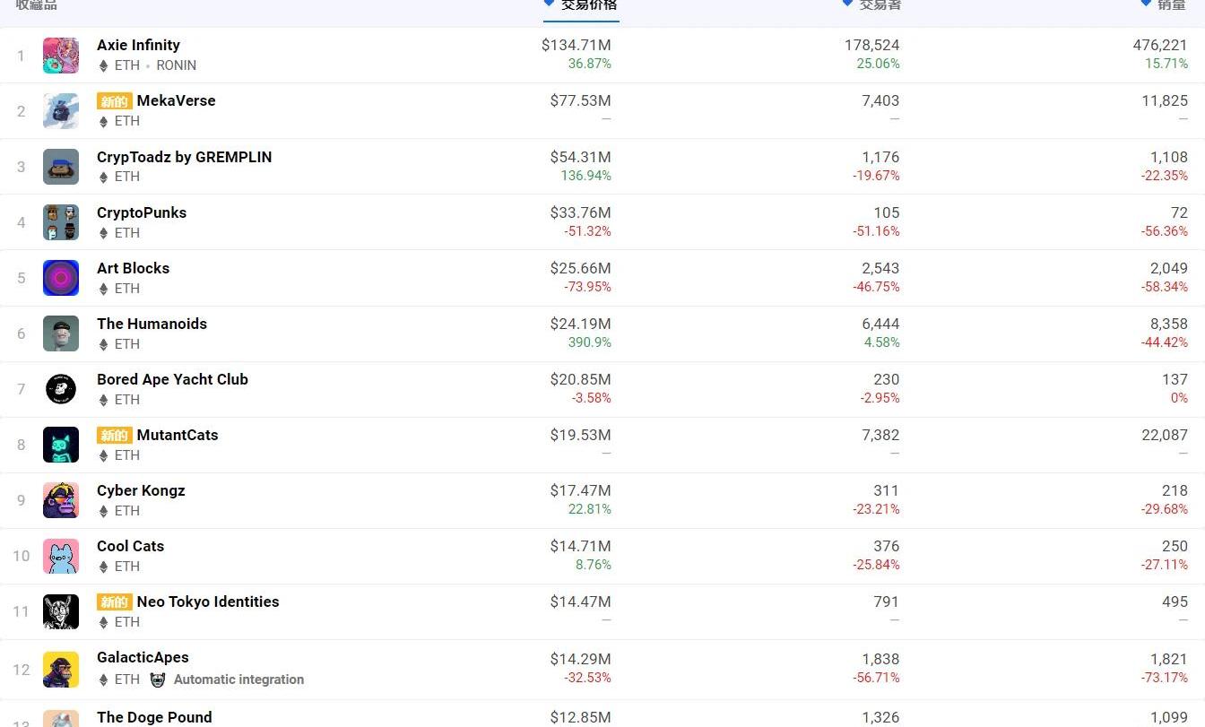1205x727 pixels.
Task: Select the $20.85M value for Bored Ape
Action: pyautogui.click(x=581, y=379)
